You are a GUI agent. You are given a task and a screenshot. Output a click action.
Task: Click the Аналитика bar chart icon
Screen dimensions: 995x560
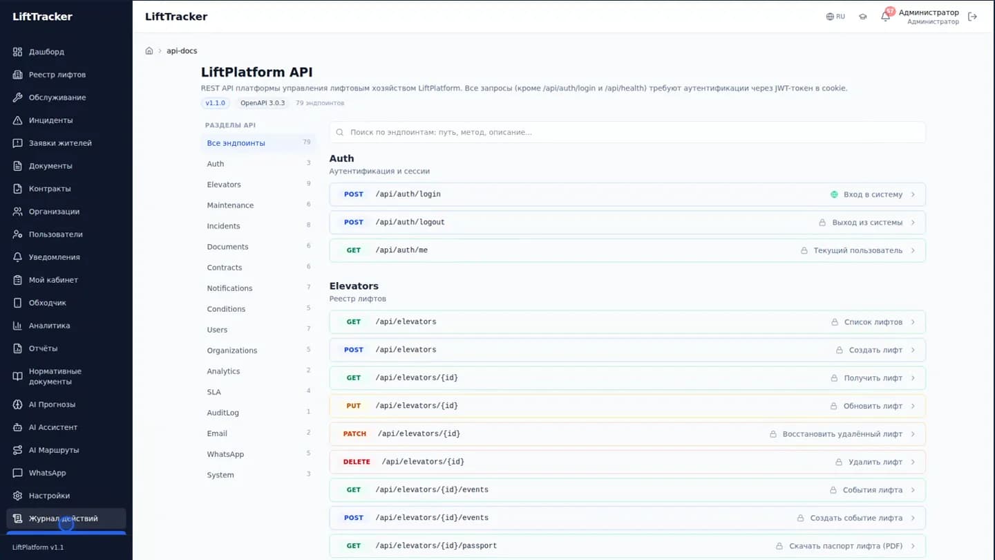(18, 326)
